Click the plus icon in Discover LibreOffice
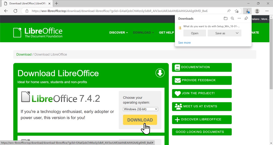 (x=177, y=120)
